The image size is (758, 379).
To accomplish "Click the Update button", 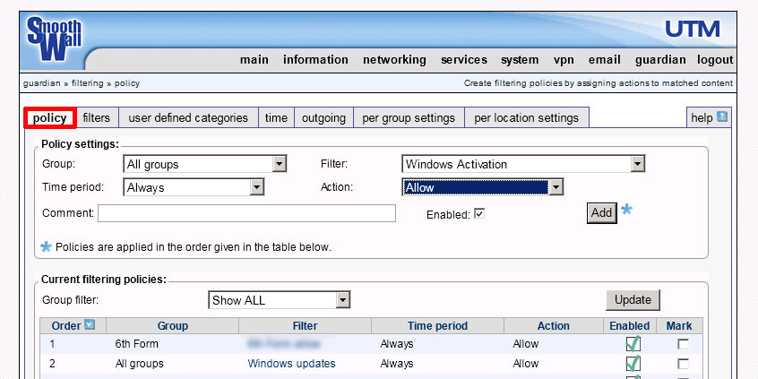I will point(633,300).
